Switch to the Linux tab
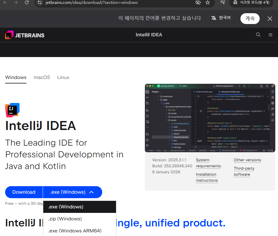Image resolution: width=278 pixels, height=236 pixels. coord(63,77)
